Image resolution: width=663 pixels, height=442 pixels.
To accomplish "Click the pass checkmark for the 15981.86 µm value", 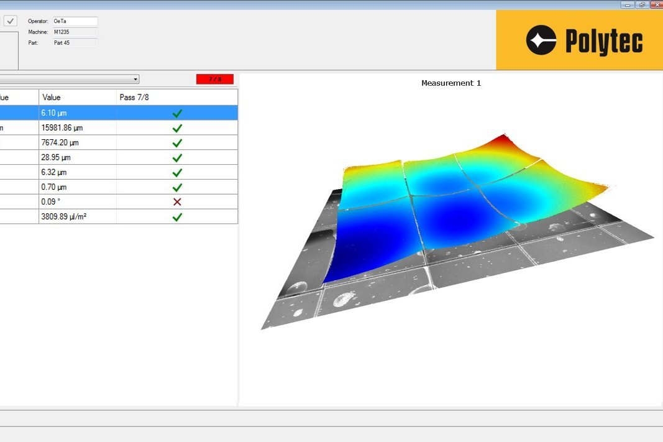I will [x=177, y=127].
